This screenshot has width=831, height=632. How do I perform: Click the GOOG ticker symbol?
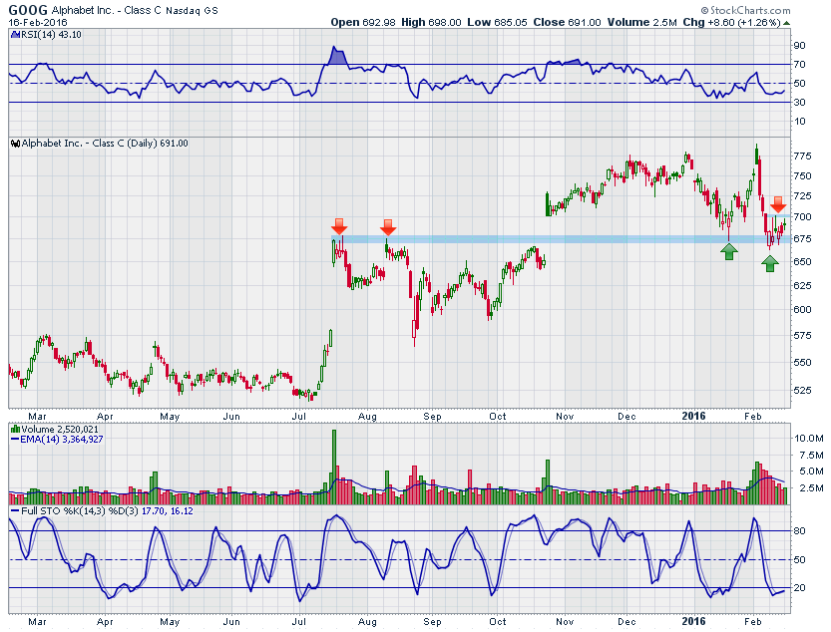click(x=28, y=10)
